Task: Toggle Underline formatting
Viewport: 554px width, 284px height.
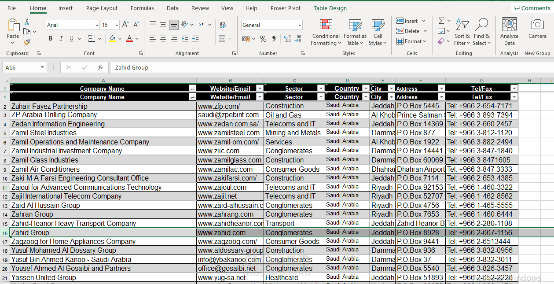Action: [x=71, y=39]
